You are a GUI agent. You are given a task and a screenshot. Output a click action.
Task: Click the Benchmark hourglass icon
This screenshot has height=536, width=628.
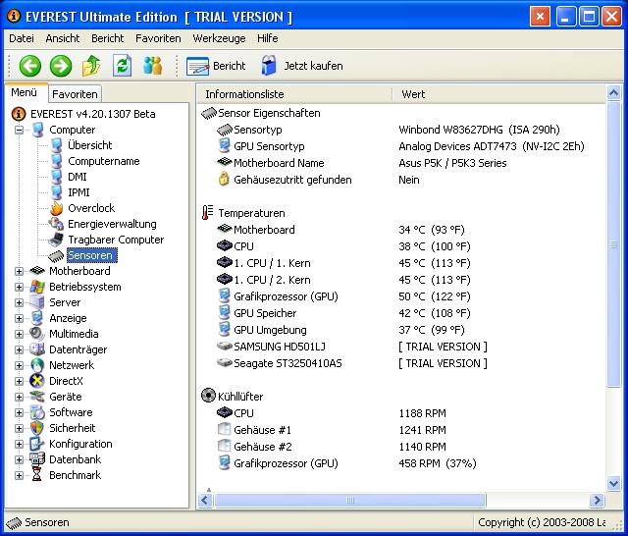[37, 475]
